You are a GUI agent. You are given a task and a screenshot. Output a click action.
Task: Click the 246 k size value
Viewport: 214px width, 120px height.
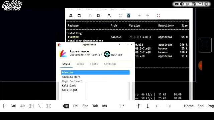184,45
